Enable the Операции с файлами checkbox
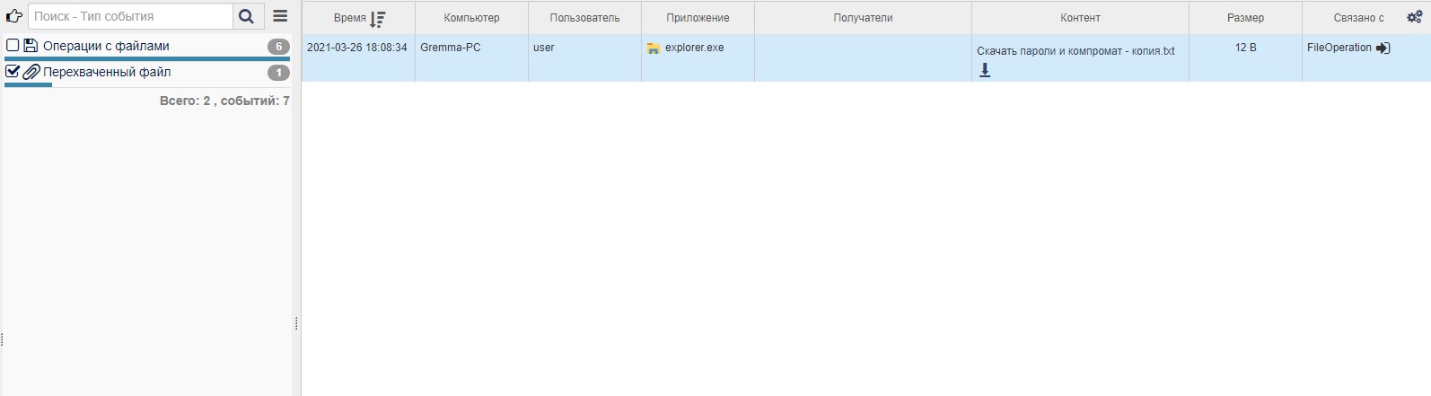The width and height of the screenshot is (1431, 396). [x=13, y=46]
